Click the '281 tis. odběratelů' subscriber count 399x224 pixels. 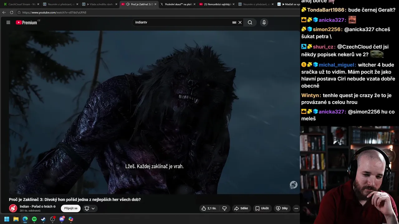30,211
